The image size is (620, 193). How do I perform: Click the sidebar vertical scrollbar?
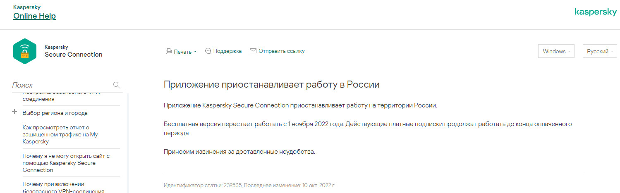coord(128,143)
